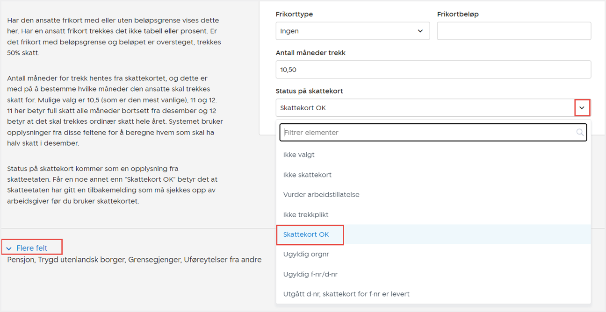
Task: Pick "Utgått d-nr, skattekort for f-nr er levert"
Action: pyautogui.click(x=346, y=294)
